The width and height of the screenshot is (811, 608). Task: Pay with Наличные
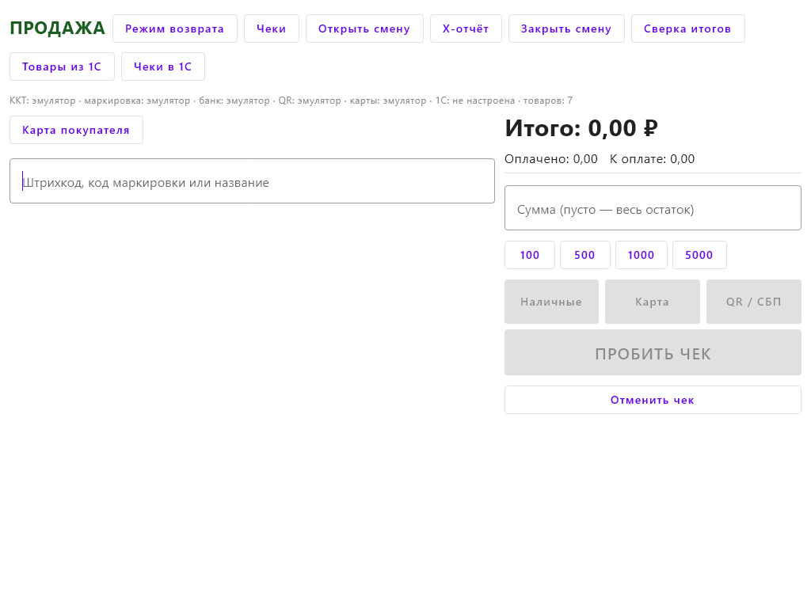[x=551, y=302]
